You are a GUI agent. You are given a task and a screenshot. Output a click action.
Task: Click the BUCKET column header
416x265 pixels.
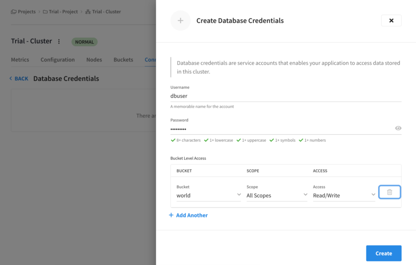(184, 171)
